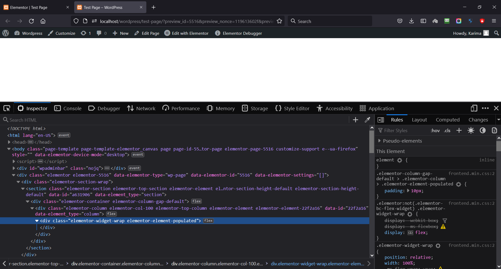Image resolution: width=501 pixels, height=269 pixels.
Task: Open the Firefox downloads panel
Action: point(411,21)
